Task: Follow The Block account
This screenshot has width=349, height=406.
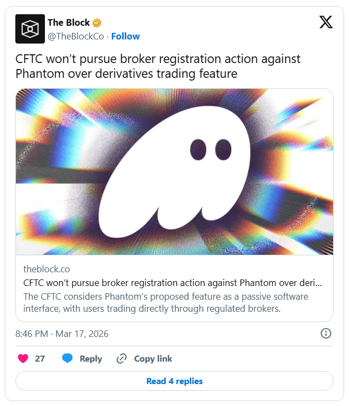Action: (125, 36)
